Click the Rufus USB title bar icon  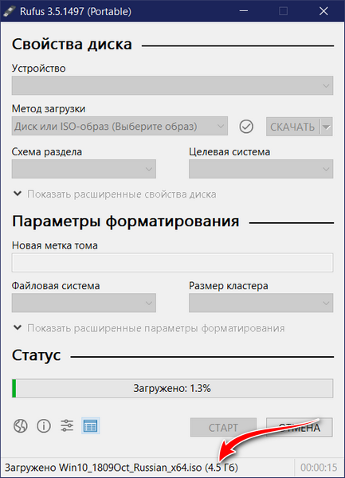(9, 11)
